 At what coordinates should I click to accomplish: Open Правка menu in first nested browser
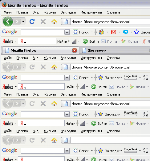[x=22, y=58]
